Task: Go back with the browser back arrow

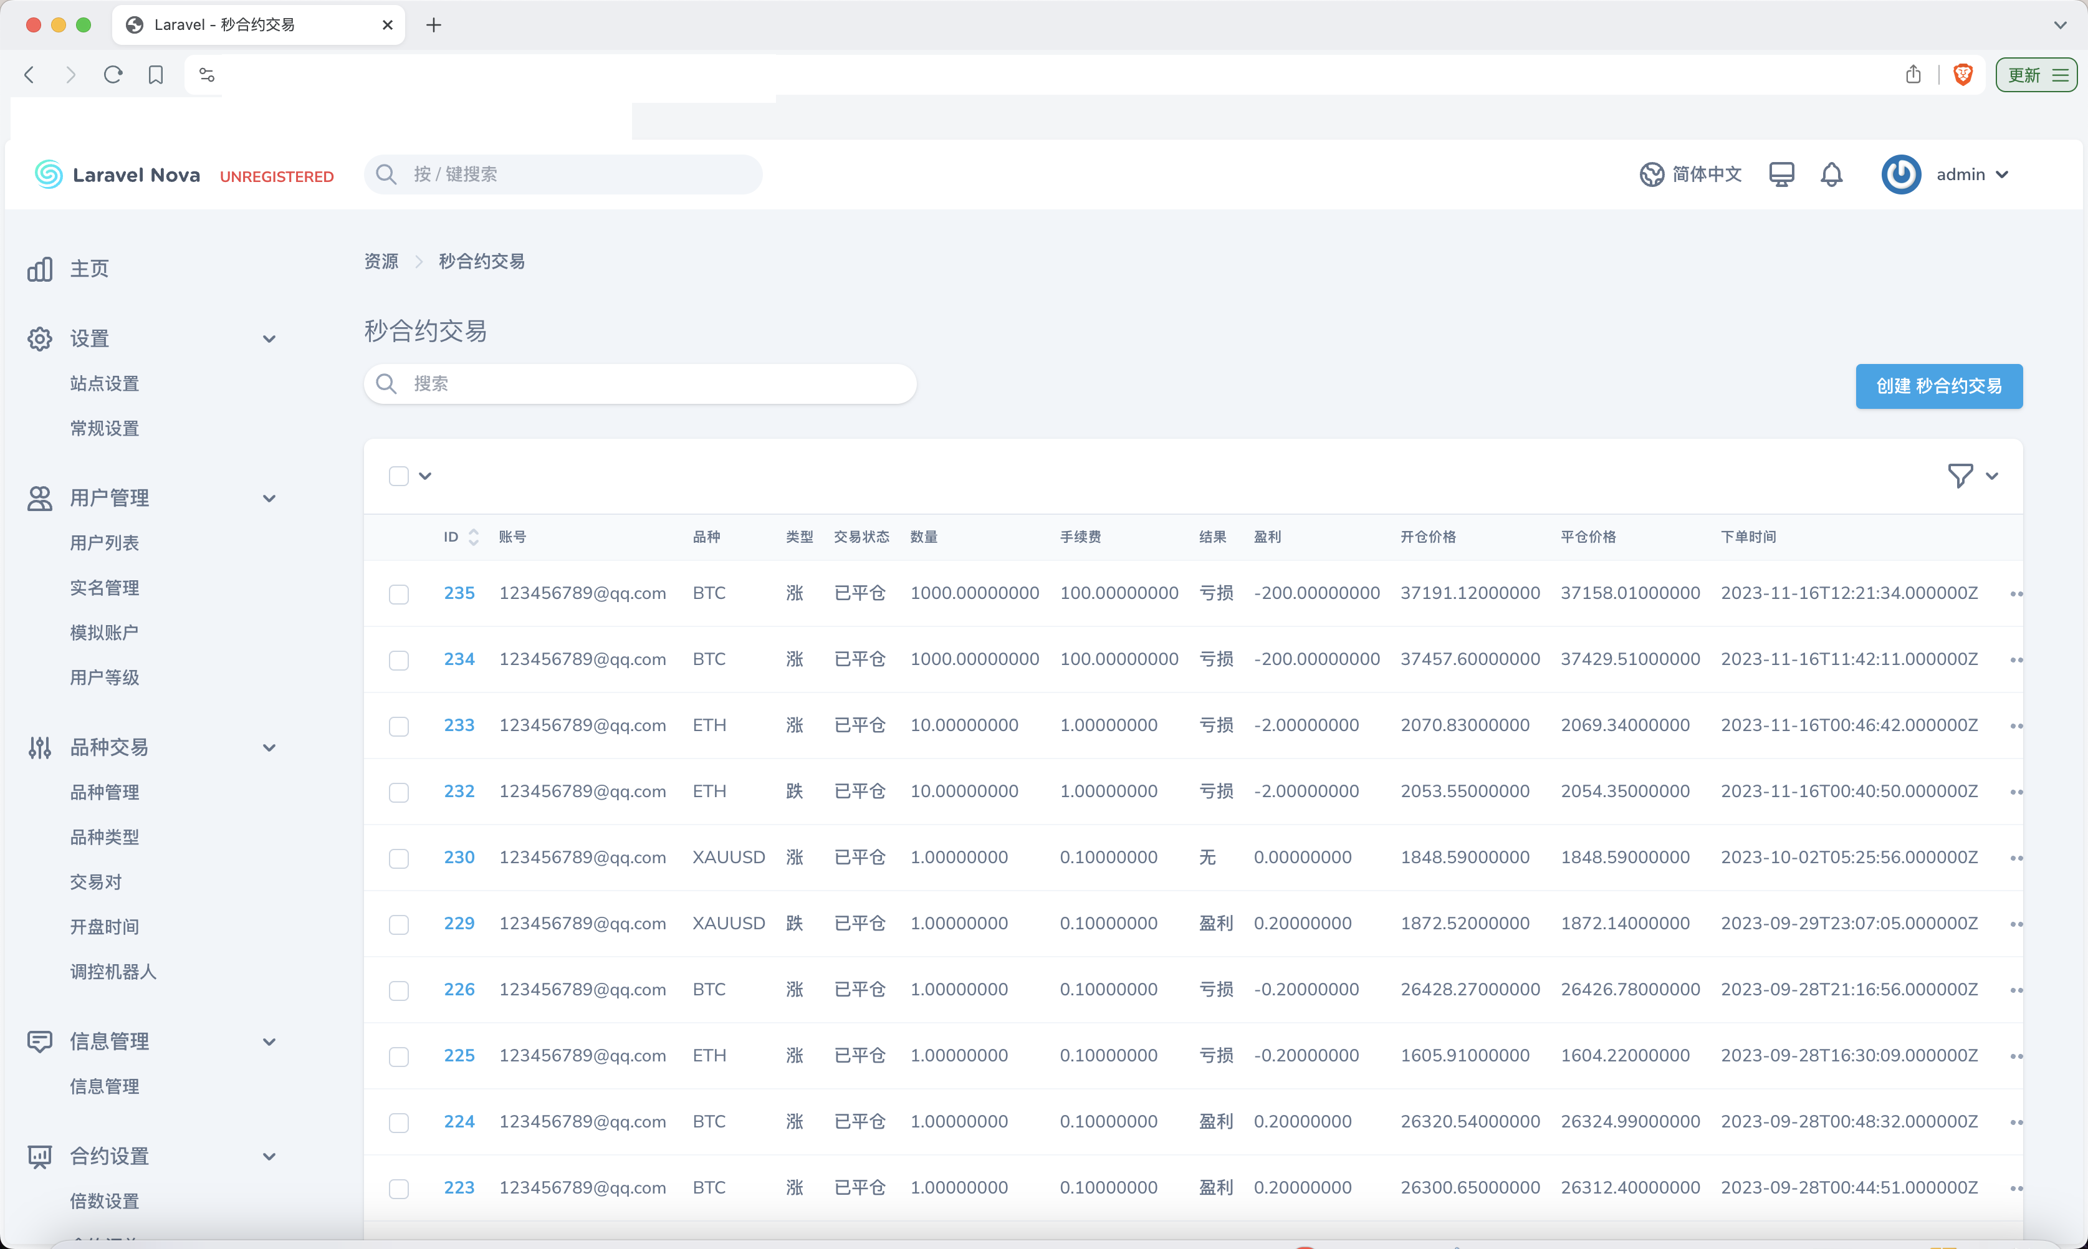Action: tap(29, 75)
